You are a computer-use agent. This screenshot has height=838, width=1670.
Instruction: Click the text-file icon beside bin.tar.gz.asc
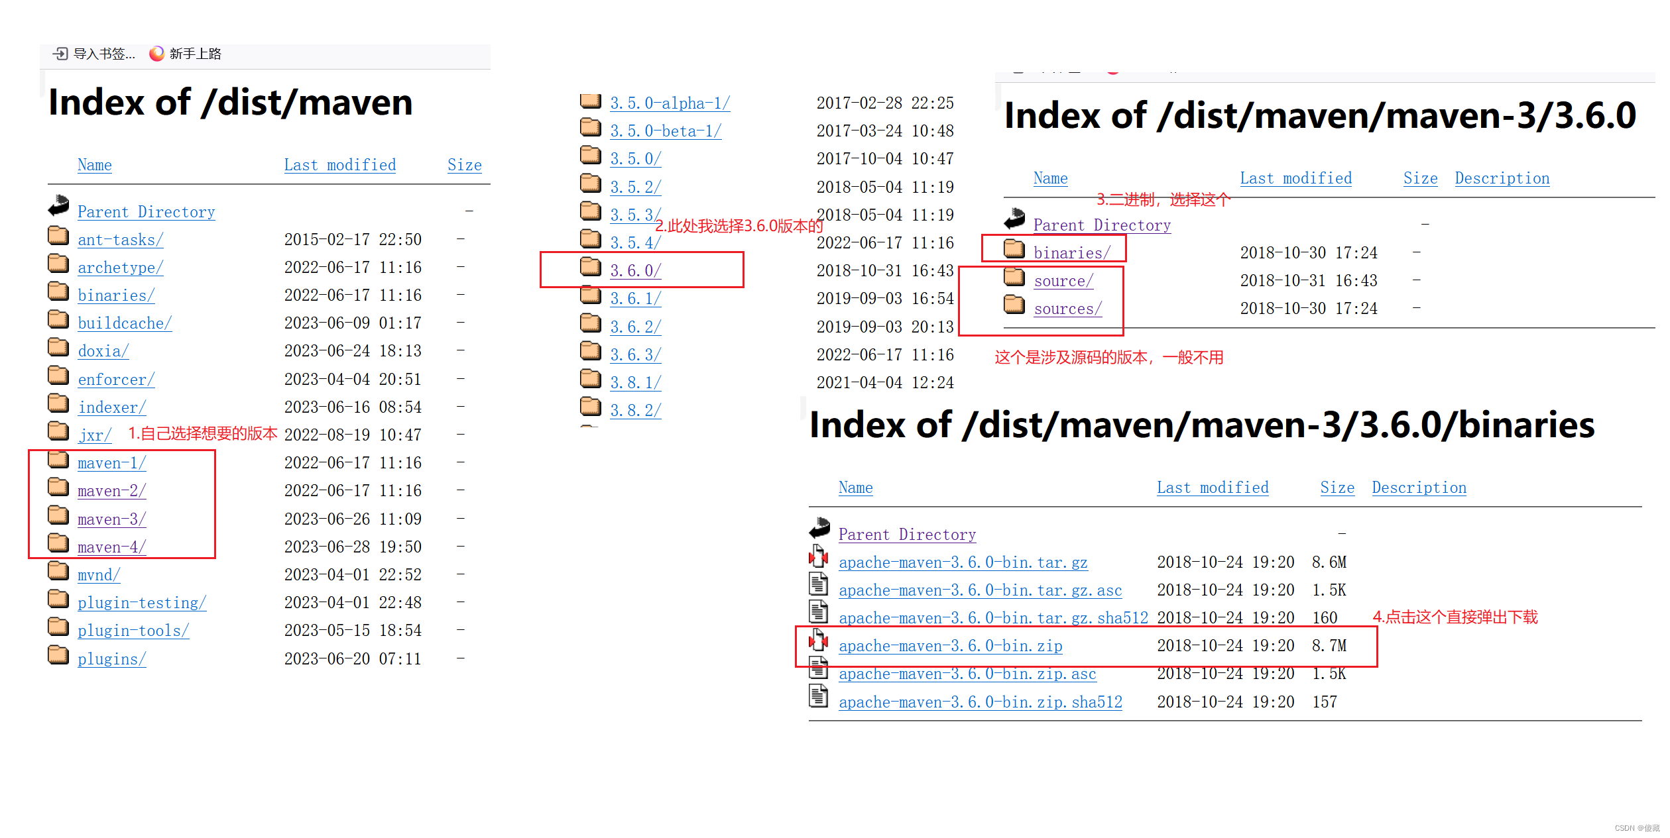click(819, 585)
